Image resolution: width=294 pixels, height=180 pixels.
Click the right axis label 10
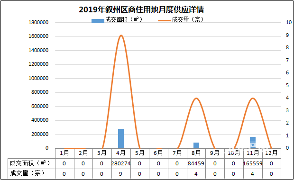tap(289, 22)
